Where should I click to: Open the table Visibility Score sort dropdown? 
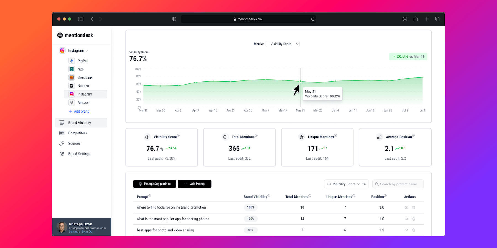coord(344,184)
